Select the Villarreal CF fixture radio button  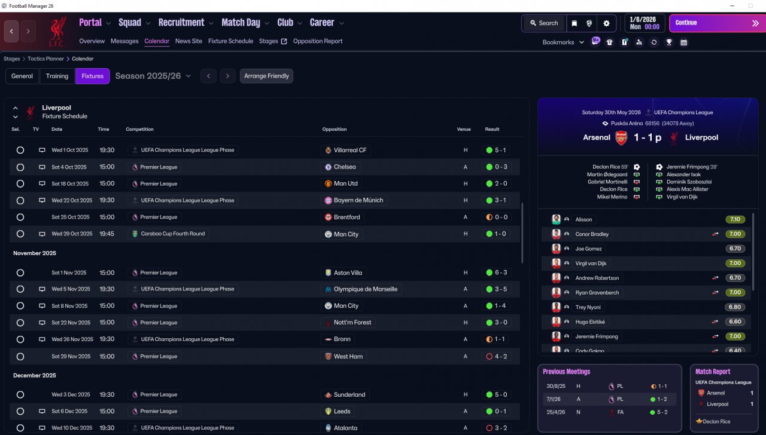20,151
